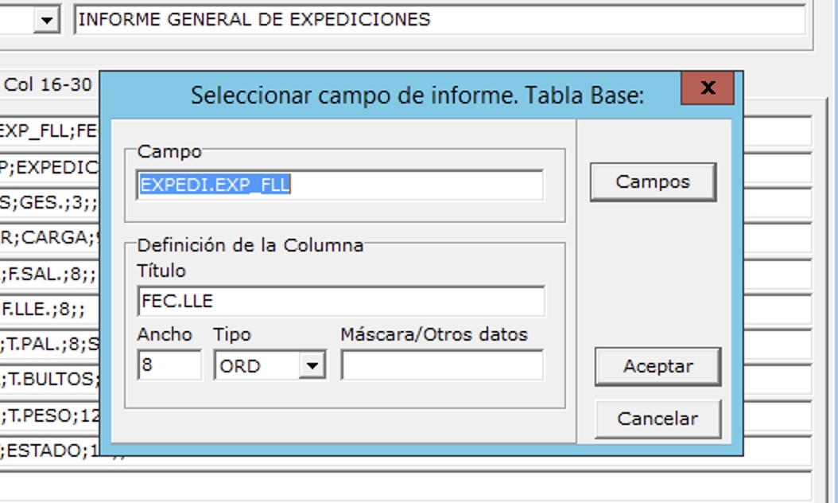Focus the Título field containing FEC.LLE
Image resolution: width=838 pixels, height=503 pixels.
point(339,302)
